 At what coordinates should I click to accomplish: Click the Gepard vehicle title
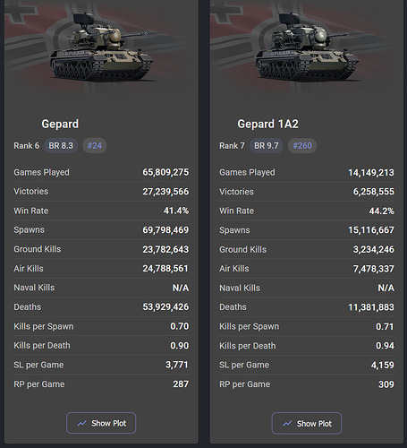[x=60, y=124]
